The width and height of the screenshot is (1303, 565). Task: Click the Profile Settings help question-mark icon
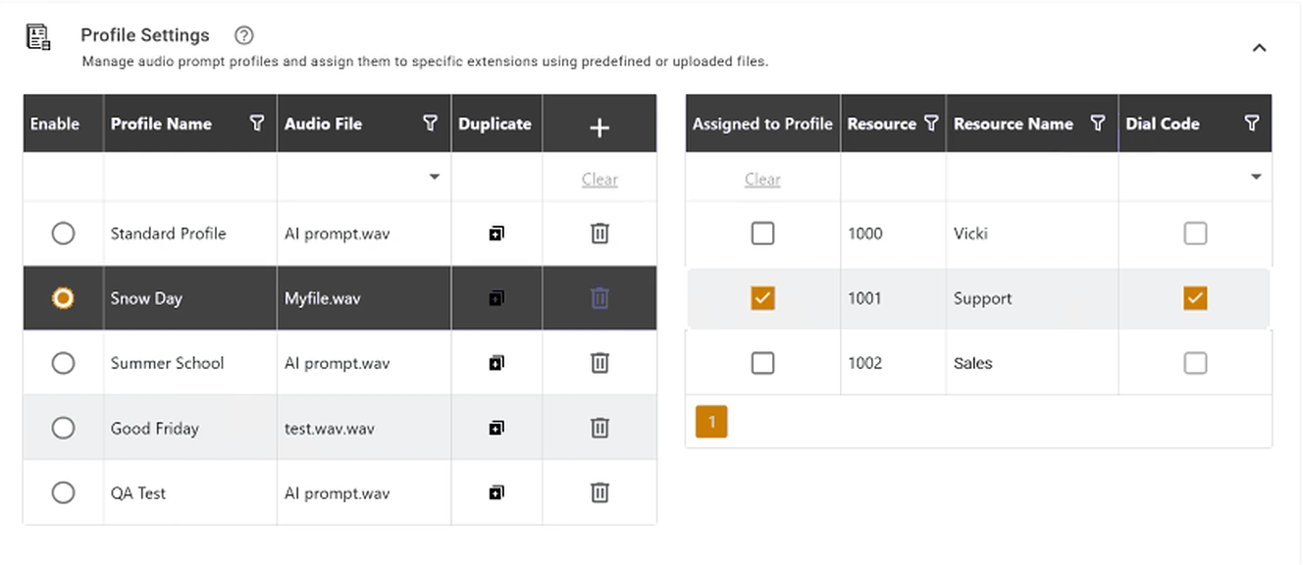coord(244,35)
